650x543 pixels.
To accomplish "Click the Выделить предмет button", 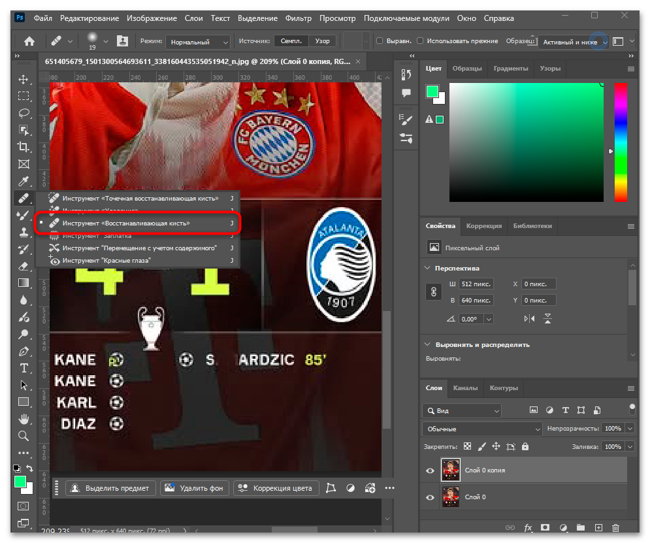I will point(110,488).
